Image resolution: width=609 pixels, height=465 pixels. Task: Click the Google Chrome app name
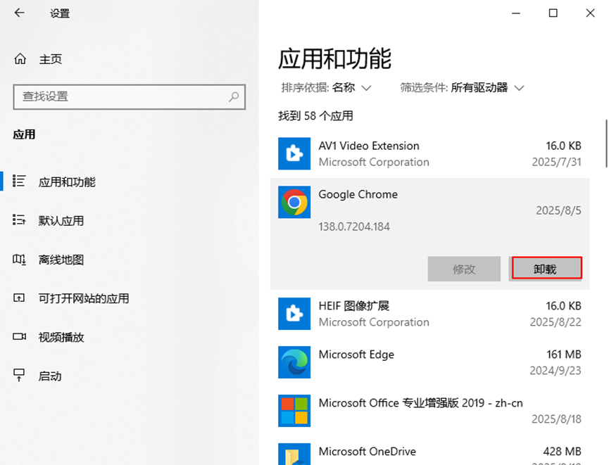pos(358,194)
